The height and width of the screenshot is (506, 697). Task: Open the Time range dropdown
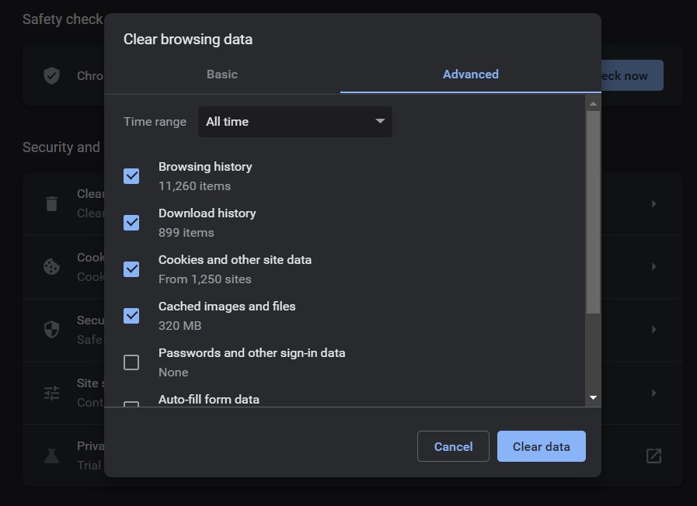(294, 122)
